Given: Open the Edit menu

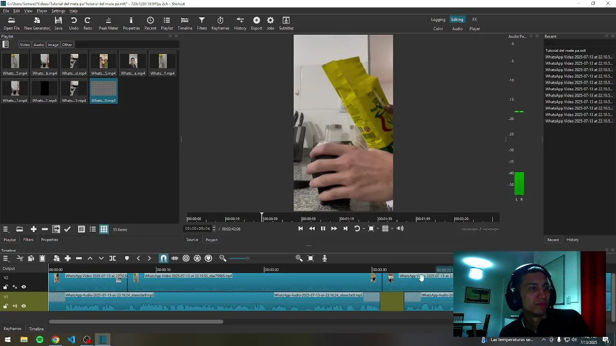Looking at the screenshot, I should coord(16,11).
